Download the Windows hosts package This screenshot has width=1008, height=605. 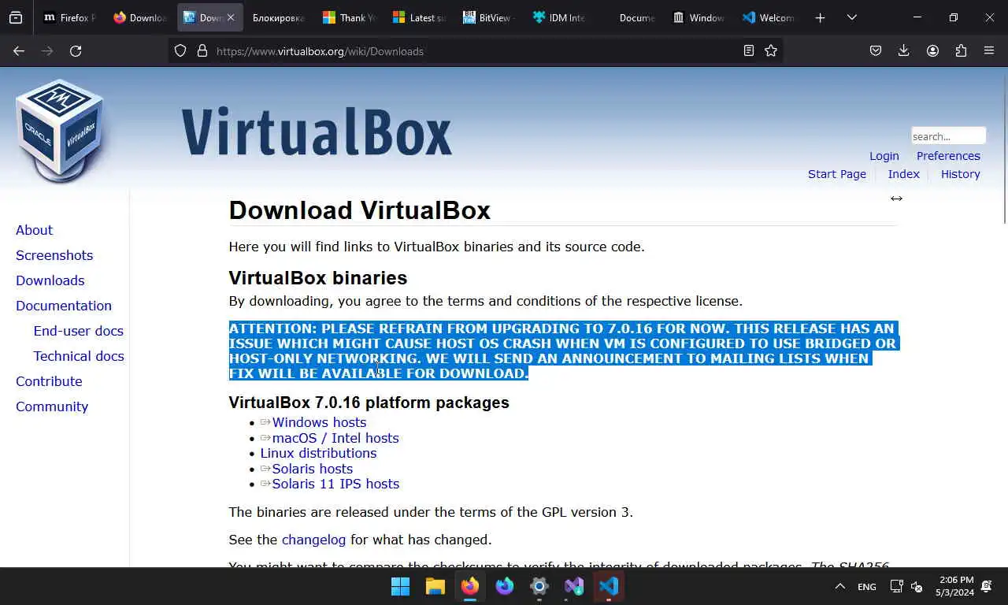tap(319, 422)
